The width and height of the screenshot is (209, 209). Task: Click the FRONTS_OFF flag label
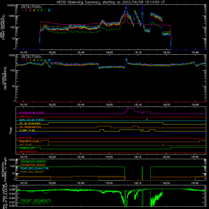point(27,148)
